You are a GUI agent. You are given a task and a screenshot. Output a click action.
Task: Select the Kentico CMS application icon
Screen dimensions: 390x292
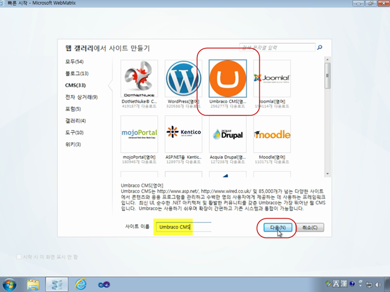184,134
